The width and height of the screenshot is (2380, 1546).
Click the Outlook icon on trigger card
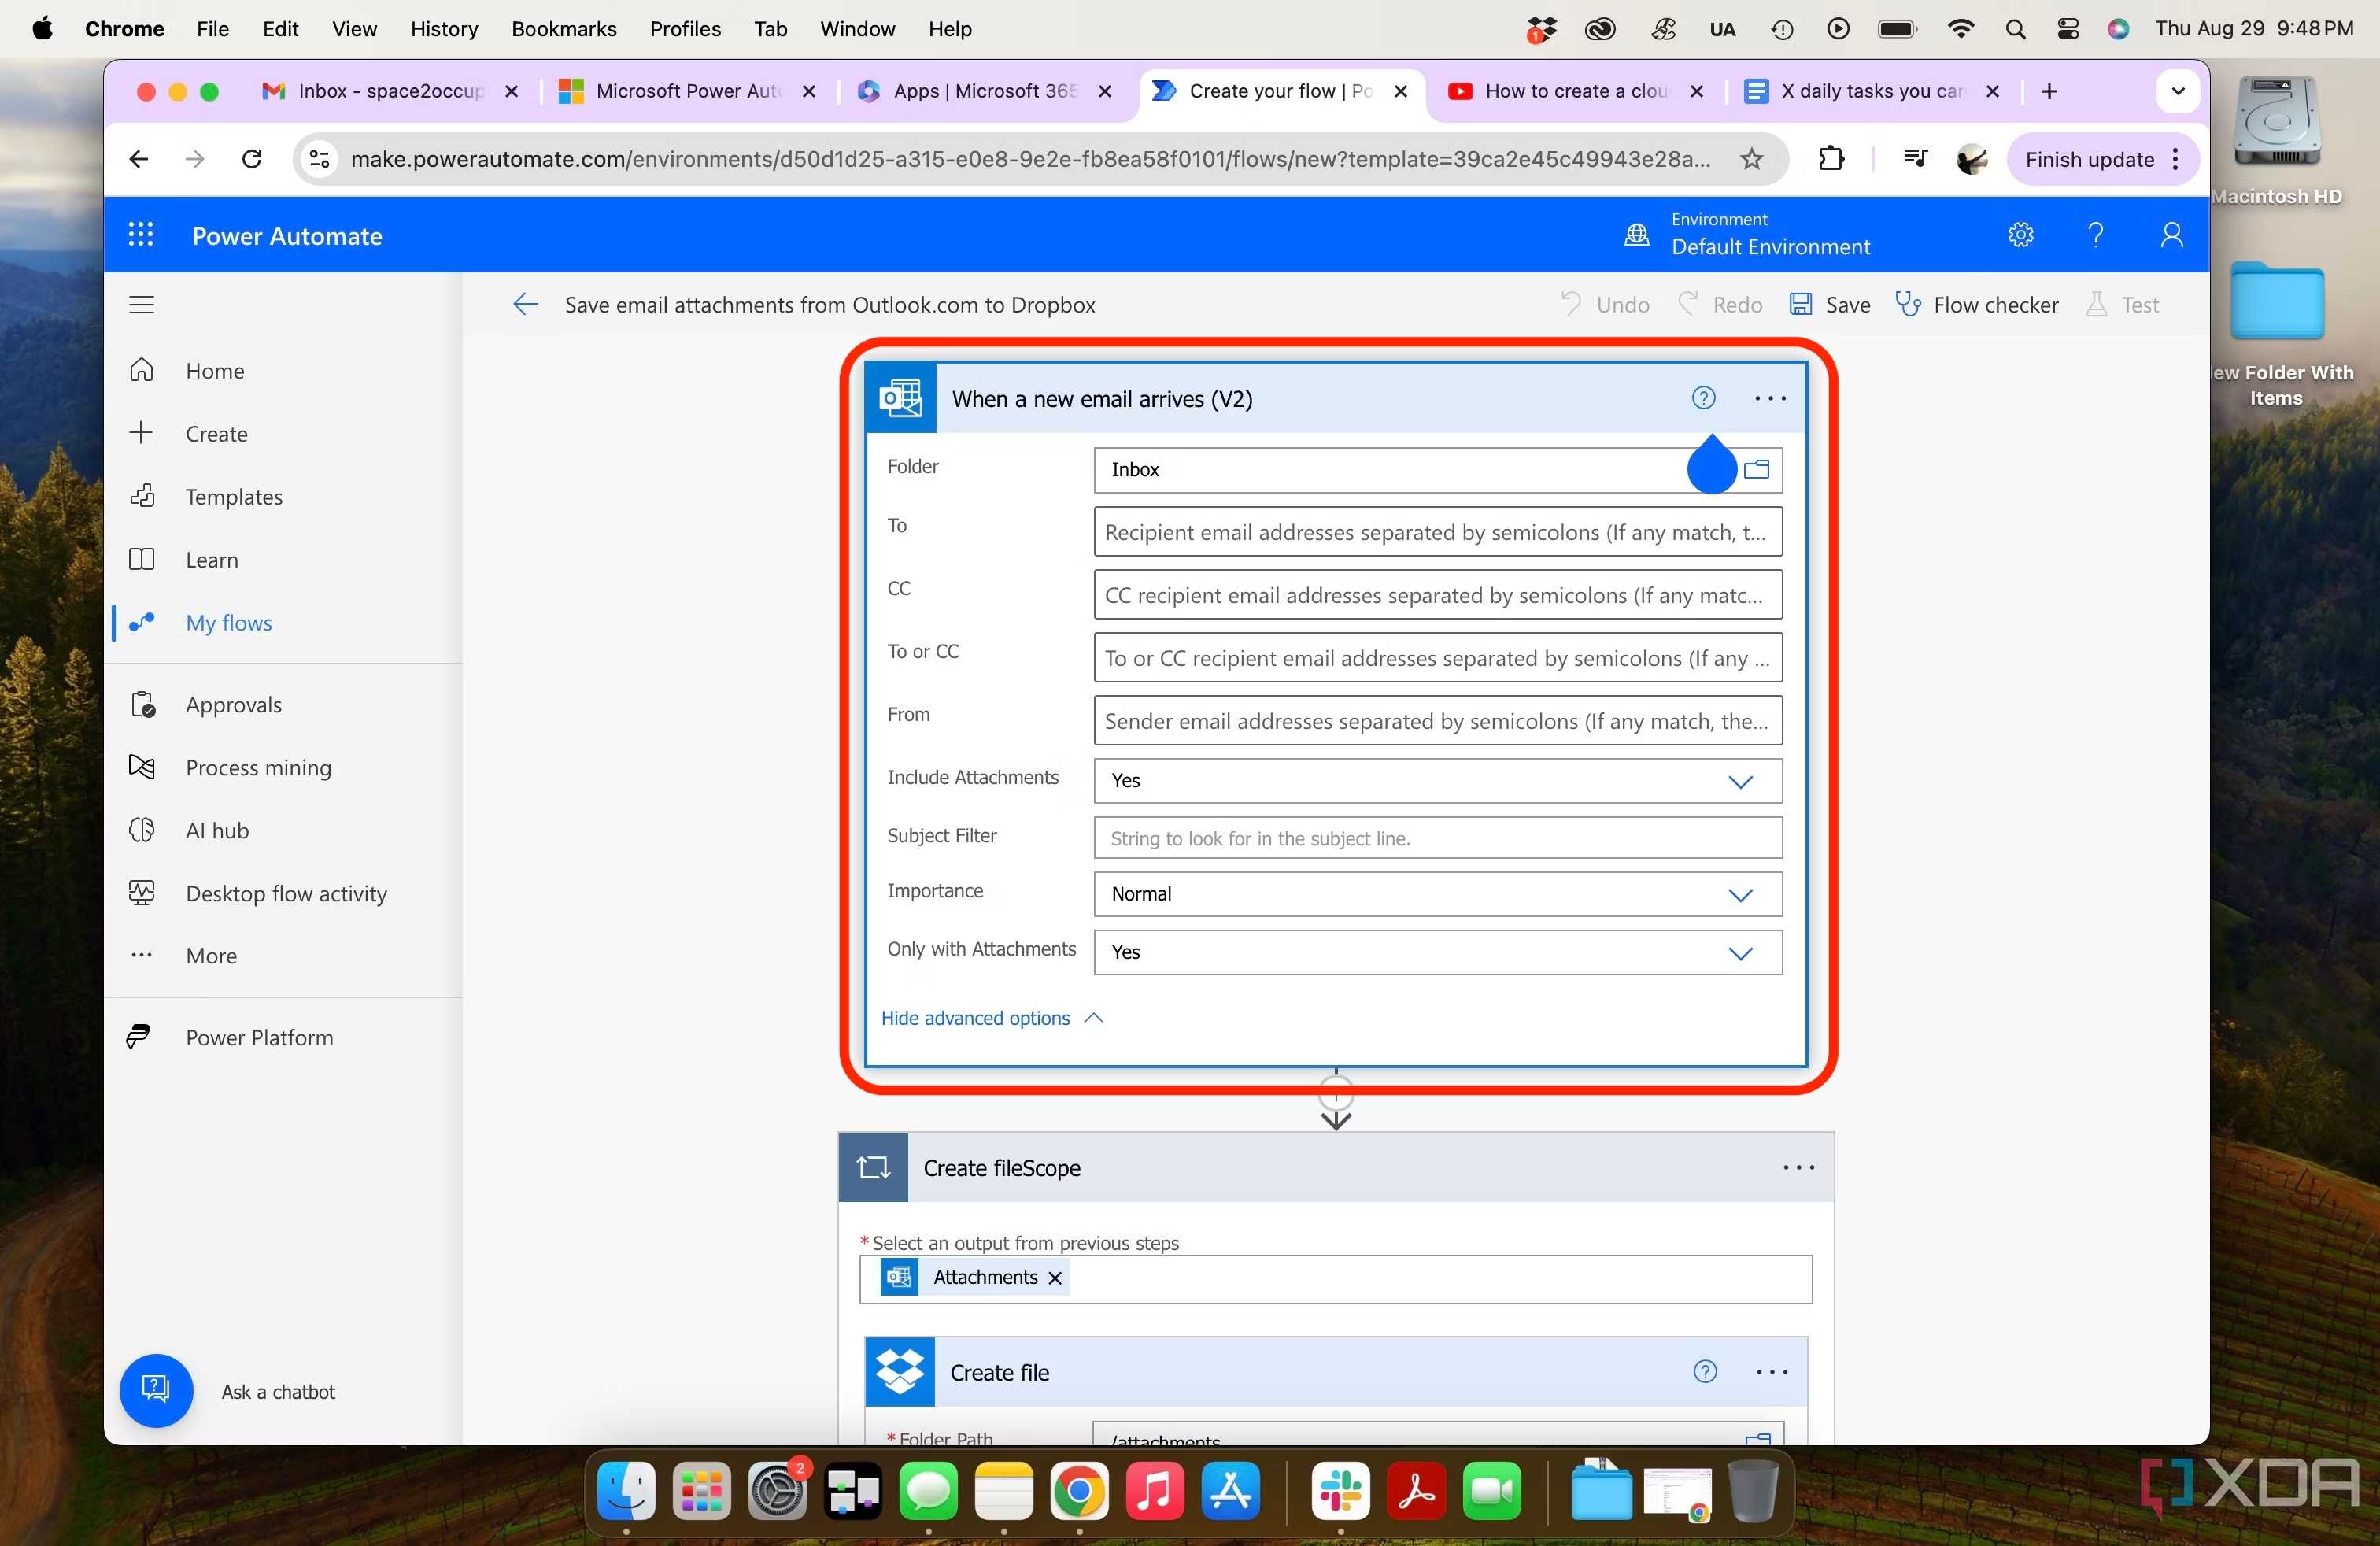901,398
